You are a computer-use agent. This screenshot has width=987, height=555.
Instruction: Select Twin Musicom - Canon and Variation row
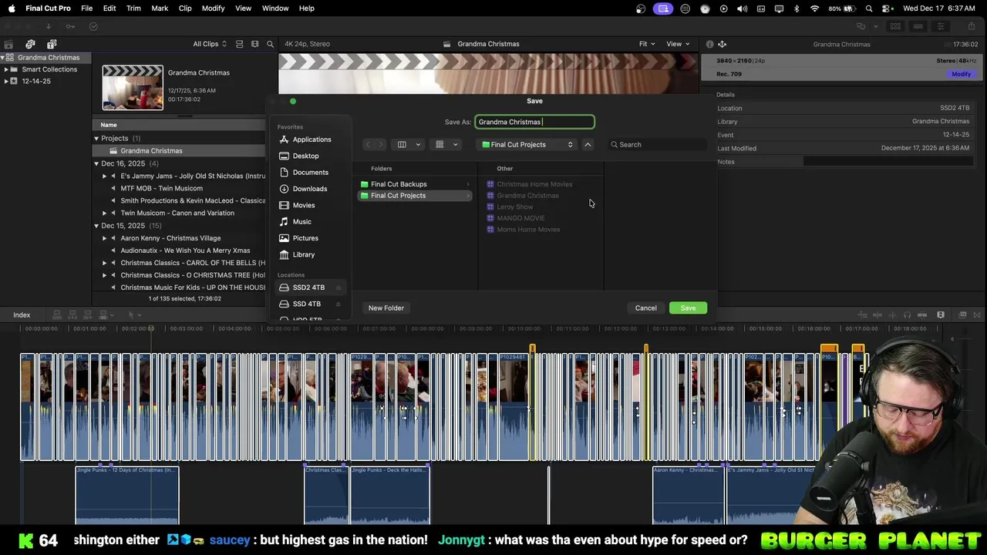179,213
